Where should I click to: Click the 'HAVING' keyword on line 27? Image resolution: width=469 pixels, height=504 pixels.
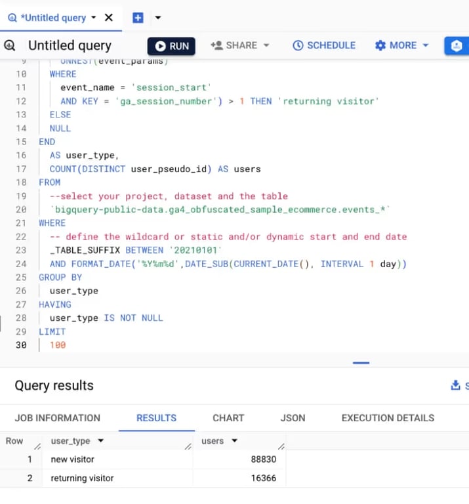pyautogui.click(x=55, y=304)
